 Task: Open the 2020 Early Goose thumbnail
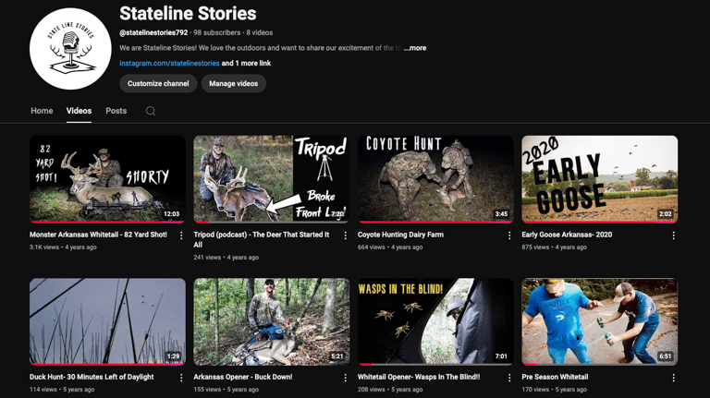[x=599, y=179]
